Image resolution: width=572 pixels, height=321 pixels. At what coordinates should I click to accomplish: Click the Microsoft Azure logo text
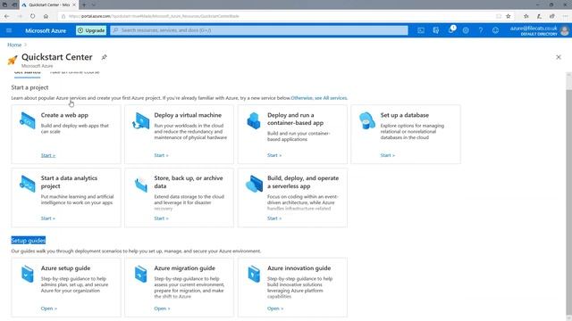click(46, 30)
